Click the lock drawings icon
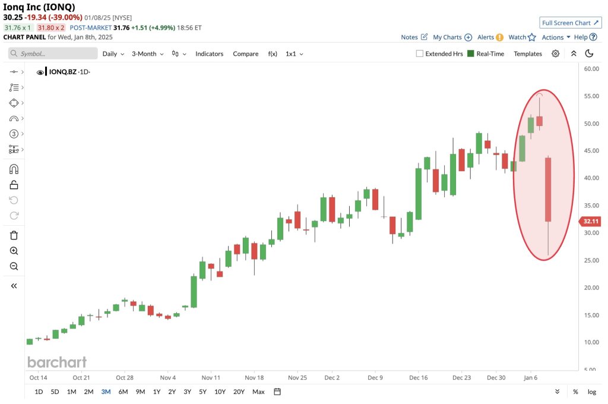This screenshot has width=608, height=404. [14, 185]
